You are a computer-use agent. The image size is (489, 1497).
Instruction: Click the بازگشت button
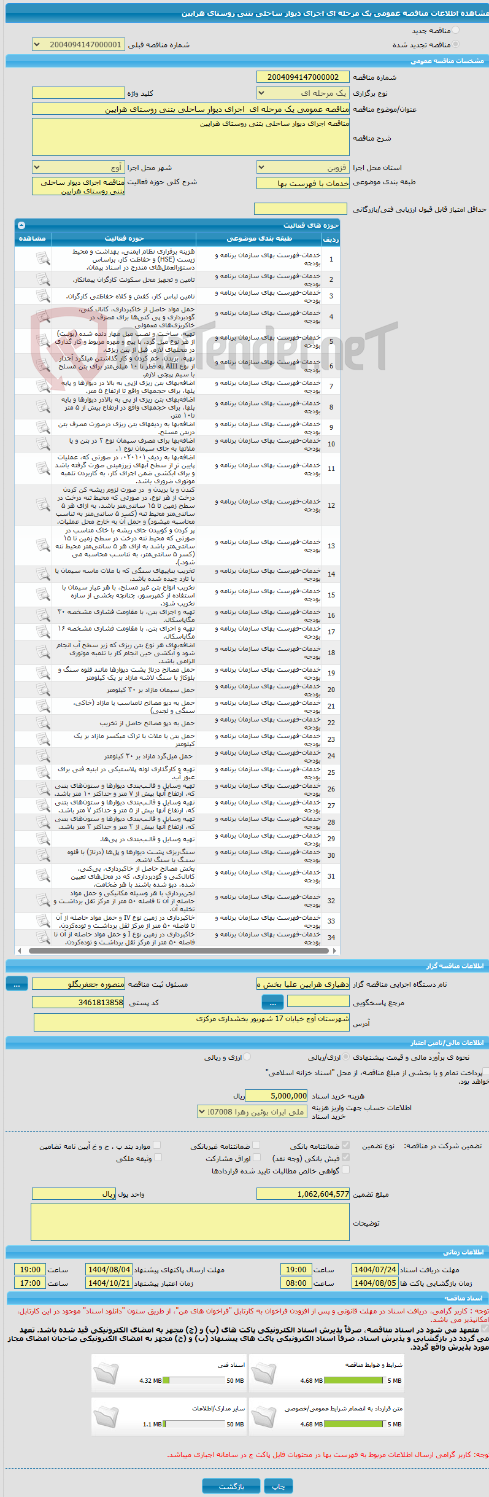pyautogui.click(x=231, y=1486)
